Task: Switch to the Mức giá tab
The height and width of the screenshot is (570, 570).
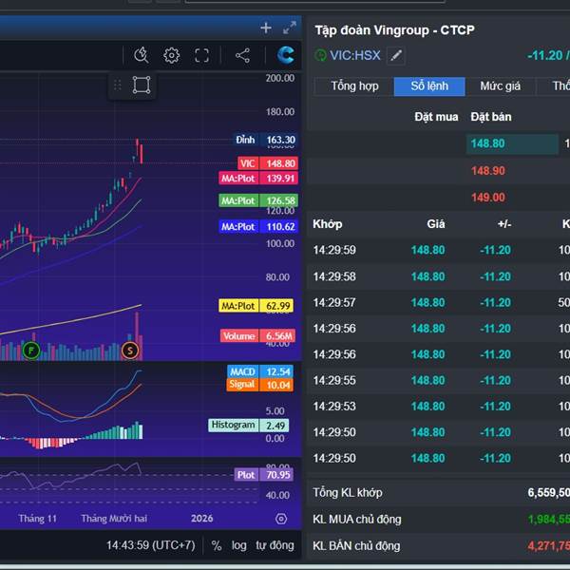Action: tap(501, 86)
